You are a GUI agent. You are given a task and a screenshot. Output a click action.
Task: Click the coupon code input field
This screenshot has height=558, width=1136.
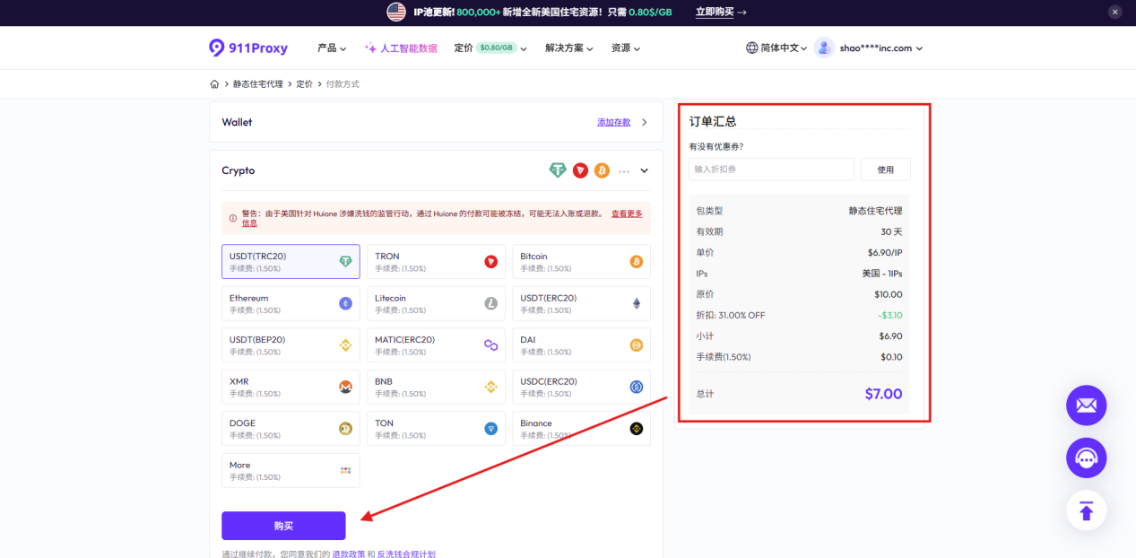[771, 170]
